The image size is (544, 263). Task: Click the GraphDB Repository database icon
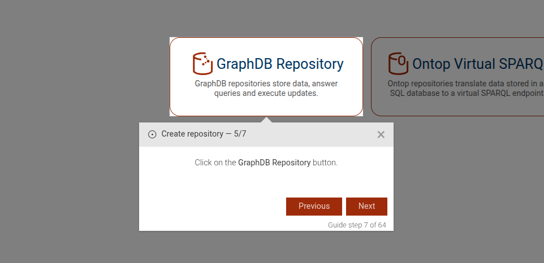(x=202, y=64)
